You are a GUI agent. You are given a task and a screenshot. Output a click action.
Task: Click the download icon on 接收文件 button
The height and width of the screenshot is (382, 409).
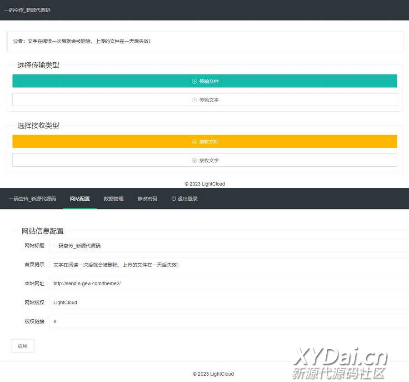195,142
